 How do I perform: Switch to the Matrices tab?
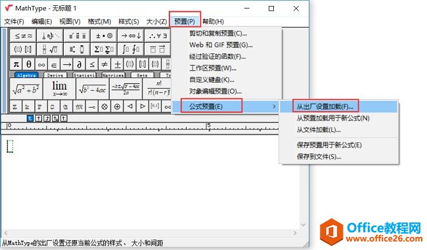point(113,75)
